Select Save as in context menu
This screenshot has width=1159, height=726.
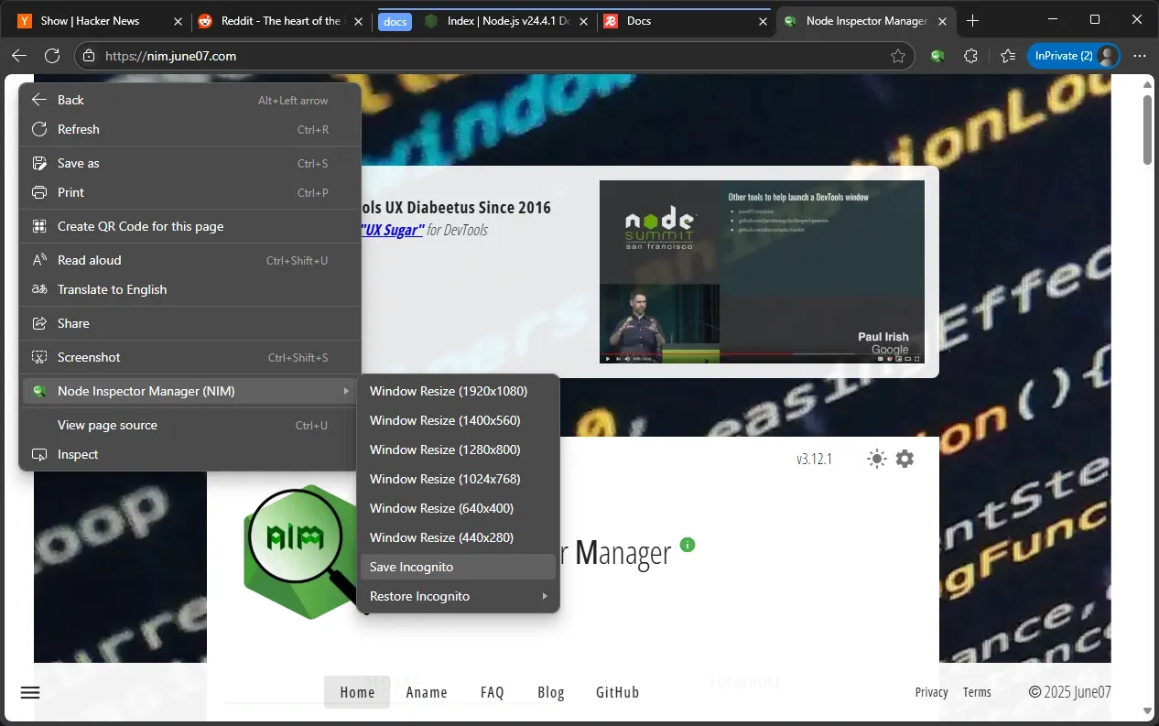tap(190, 163)
